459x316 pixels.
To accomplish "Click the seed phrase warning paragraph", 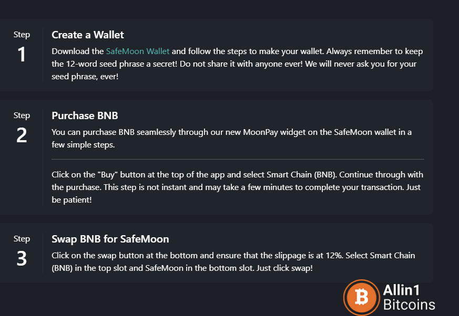I will 237,64.
